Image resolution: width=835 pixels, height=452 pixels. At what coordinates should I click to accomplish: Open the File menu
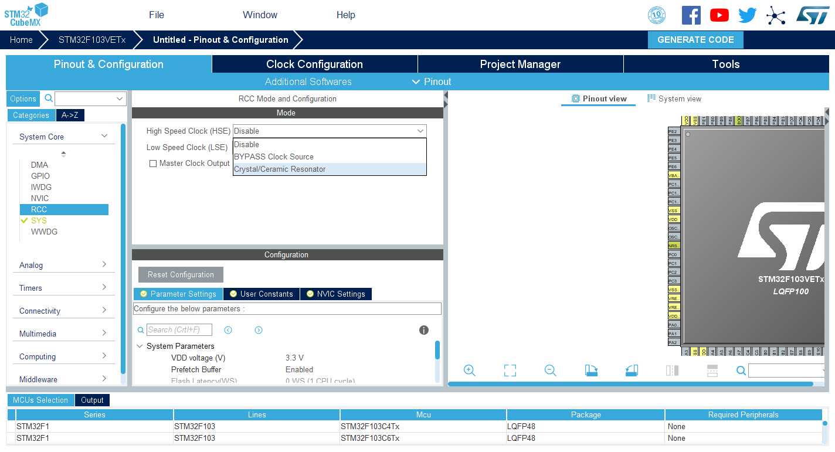point(157,15)
